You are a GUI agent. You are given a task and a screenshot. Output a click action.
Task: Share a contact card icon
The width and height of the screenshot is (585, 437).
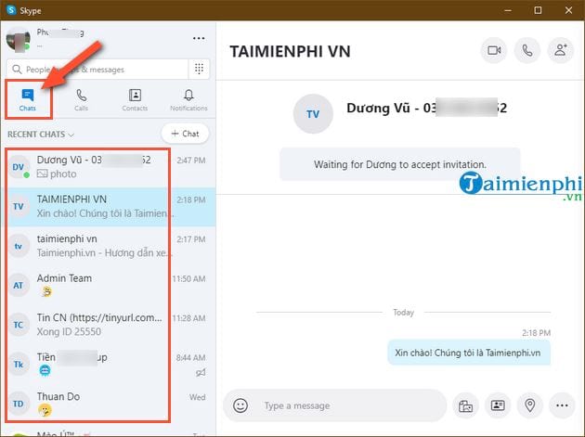click(x=498, y=405)
